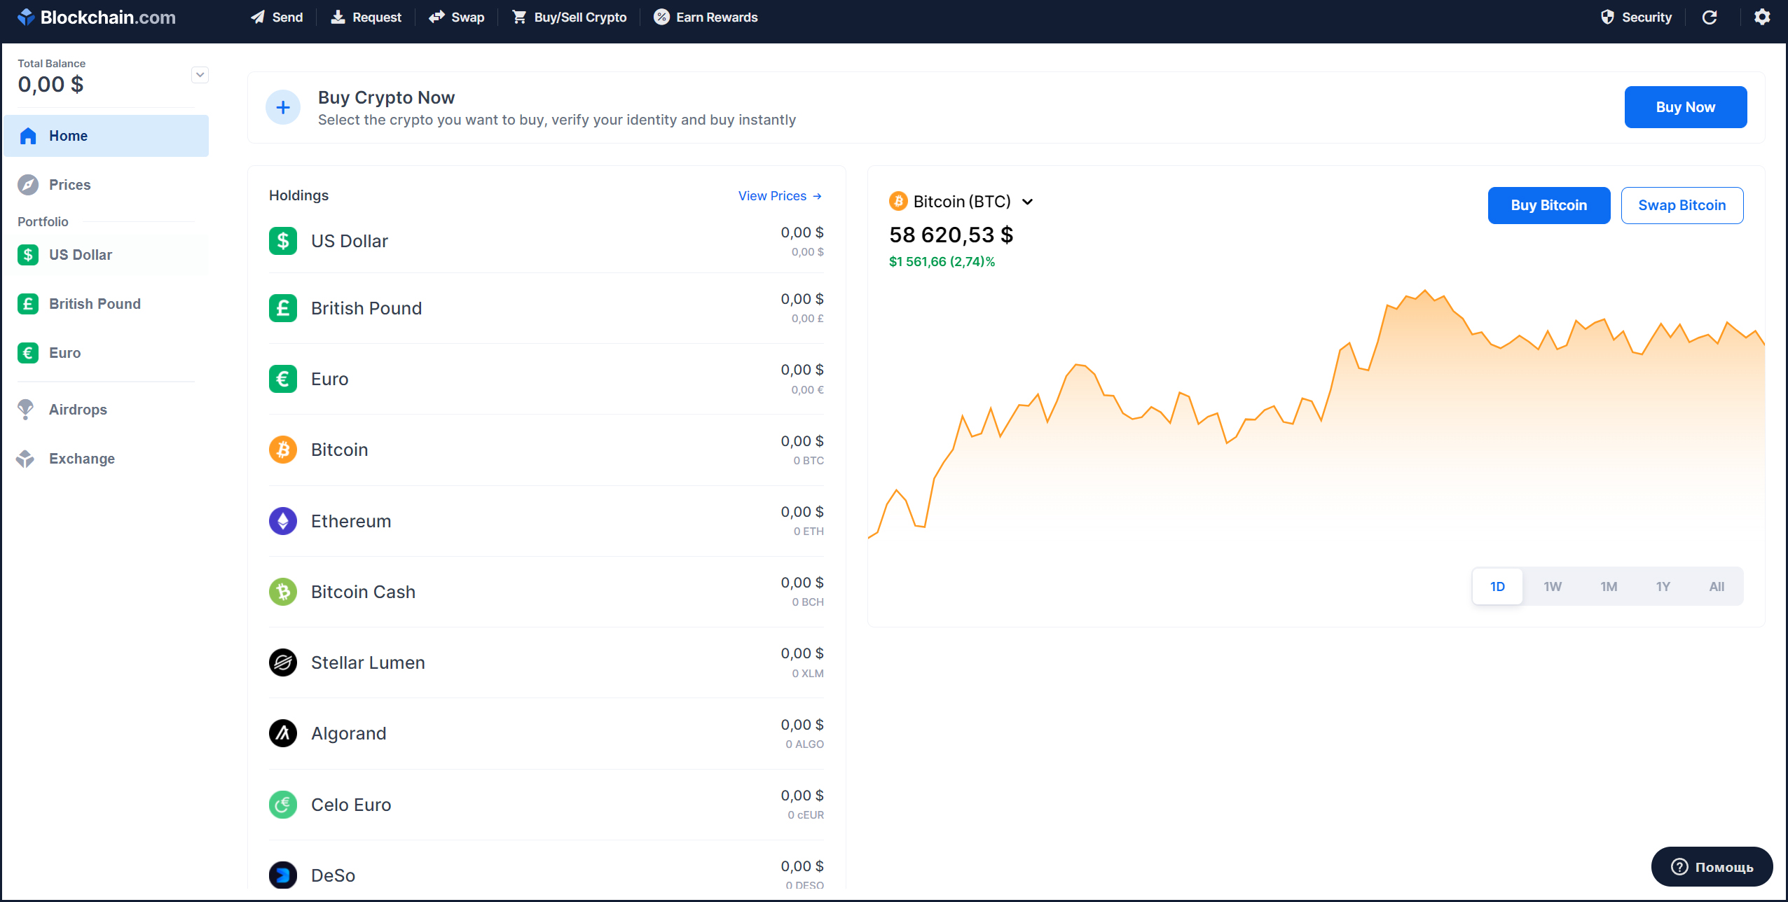Click the Celo Euro holdings row name

tap(351, 805)
